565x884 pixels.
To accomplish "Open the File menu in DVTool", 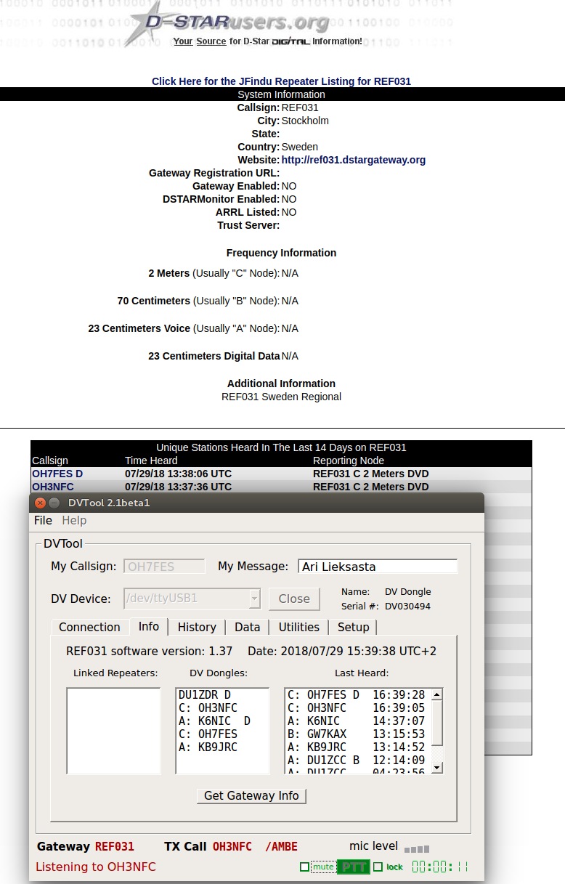I will click(x=43, y=520).
